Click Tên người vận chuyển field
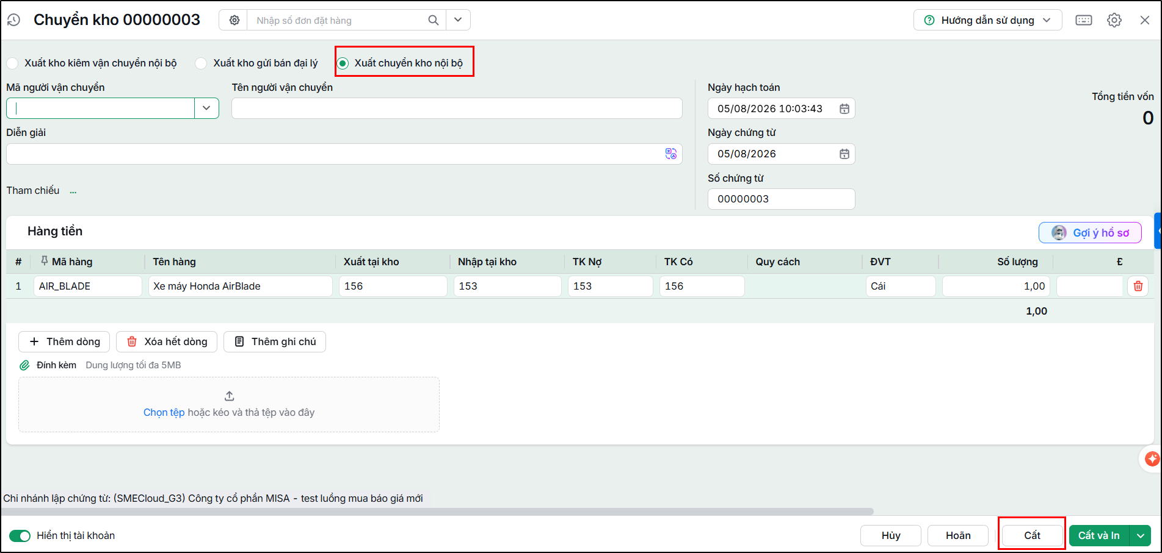 pos(457,108)
